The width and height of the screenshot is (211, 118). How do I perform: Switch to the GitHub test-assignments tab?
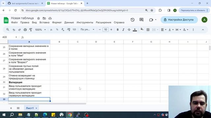(x=25, y=4)
